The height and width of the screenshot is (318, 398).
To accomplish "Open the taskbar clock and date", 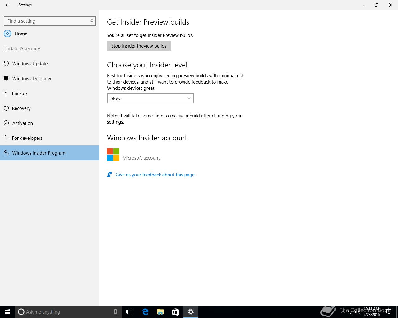I will (372, 312).
